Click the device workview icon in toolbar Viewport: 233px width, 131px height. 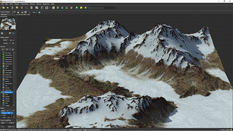pyautogui.click(x=53, y=8)
